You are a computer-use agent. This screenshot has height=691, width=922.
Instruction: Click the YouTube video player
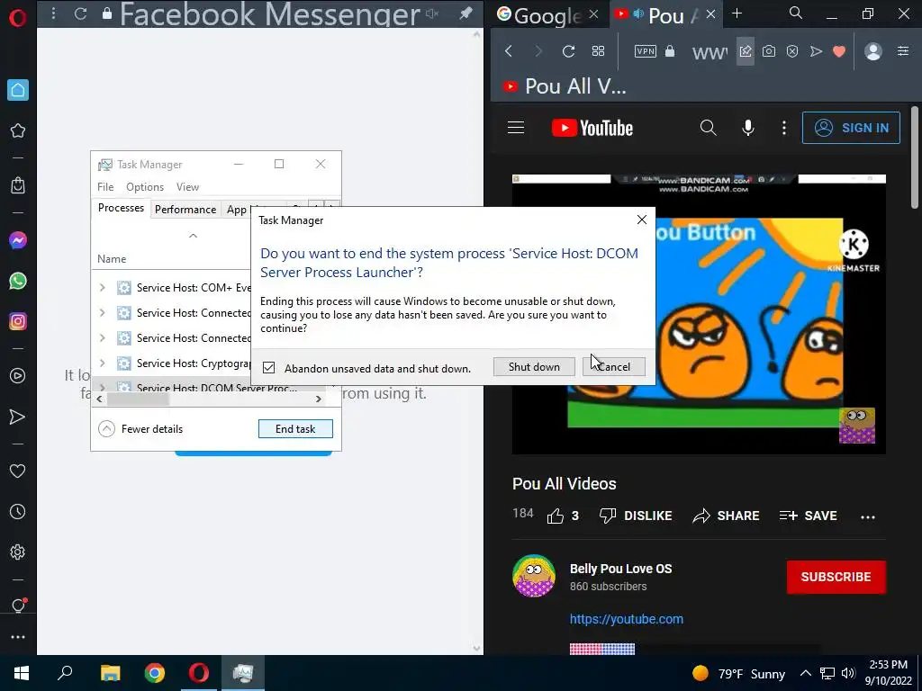[699, 314]
